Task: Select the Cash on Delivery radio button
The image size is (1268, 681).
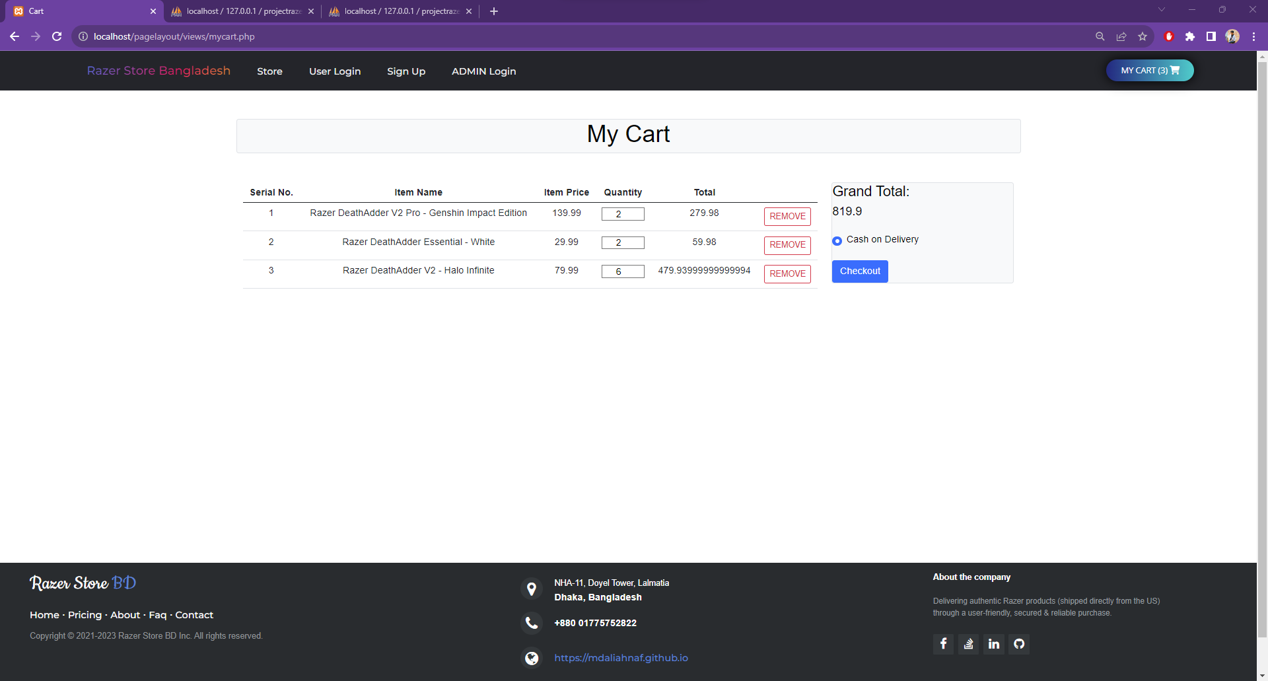Action: [x=837, y=240]
